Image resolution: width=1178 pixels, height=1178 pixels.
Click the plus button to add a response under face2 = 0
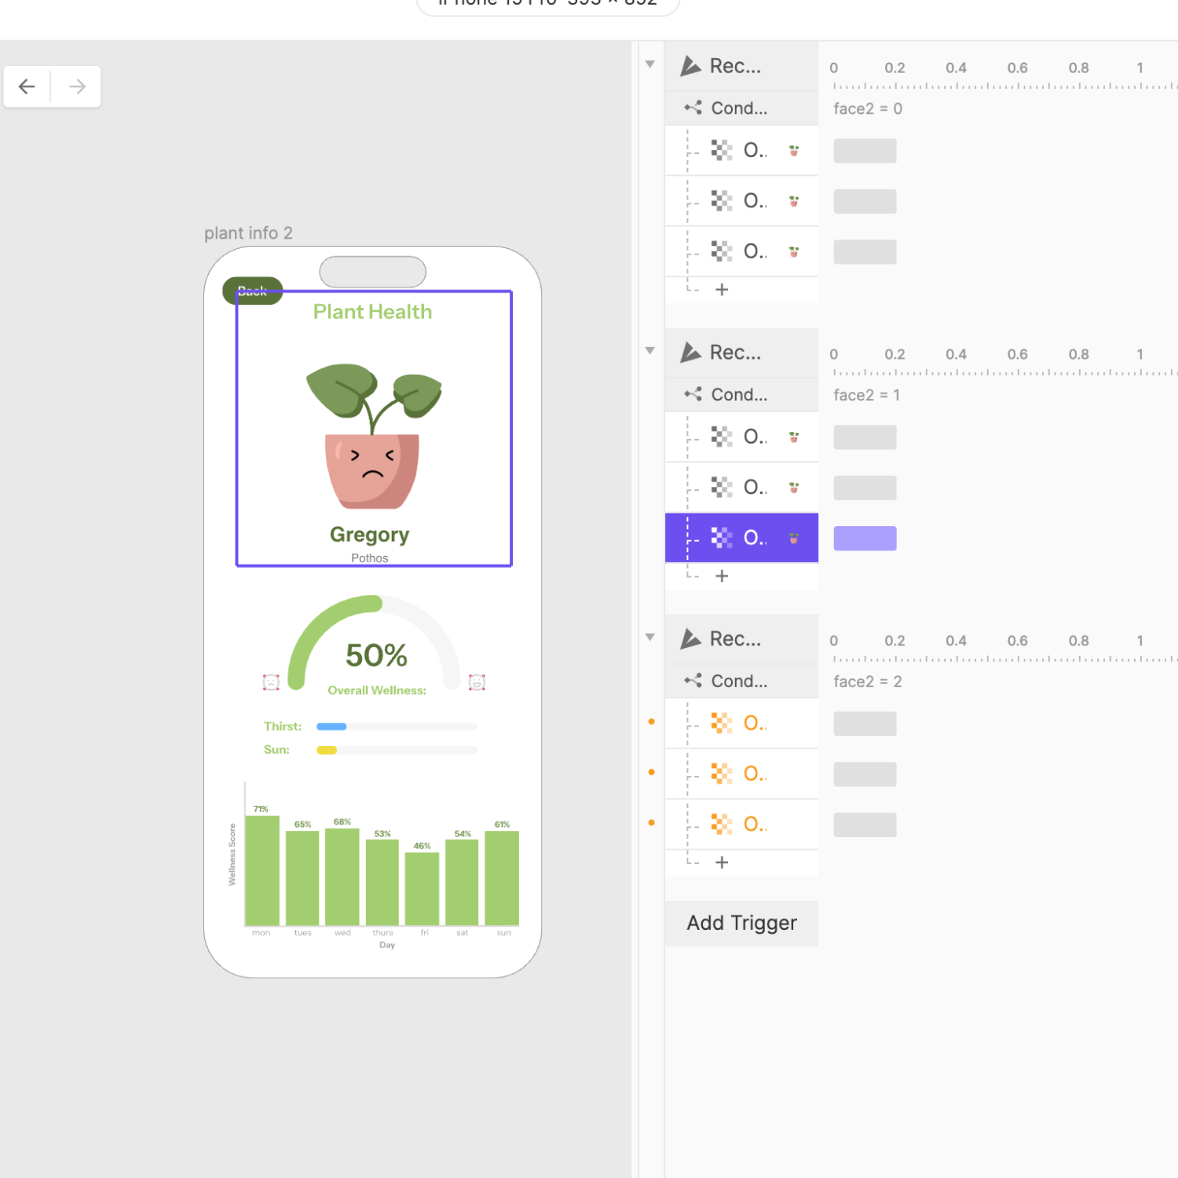pos(722,289)
